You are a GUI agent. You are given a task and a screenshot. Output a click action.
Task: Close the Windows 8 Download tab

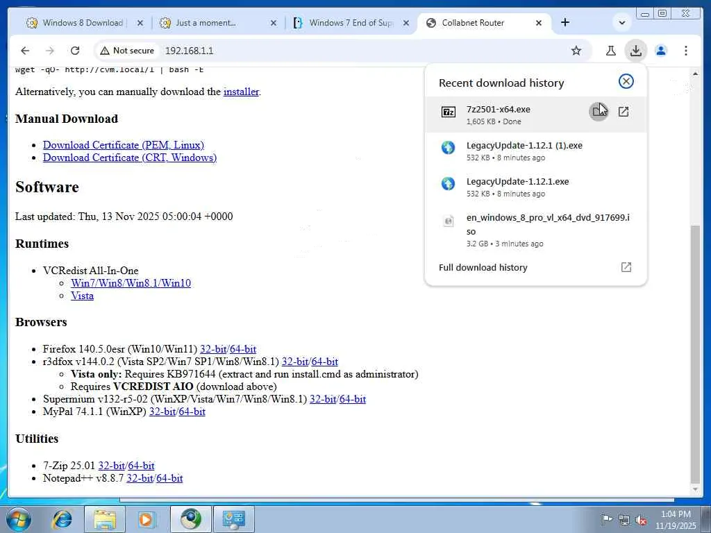click(140, 23)
